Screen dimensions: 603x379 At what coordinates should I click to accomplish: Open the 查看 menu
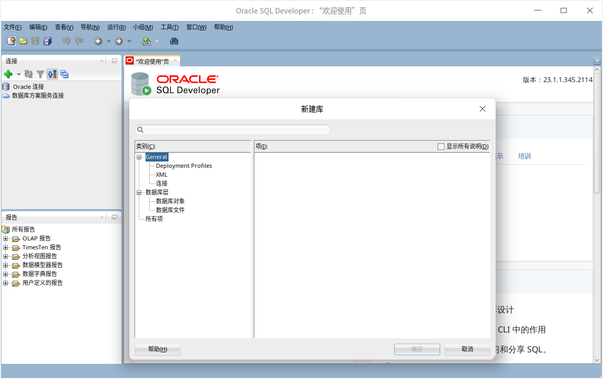click(x=64, y=27)
